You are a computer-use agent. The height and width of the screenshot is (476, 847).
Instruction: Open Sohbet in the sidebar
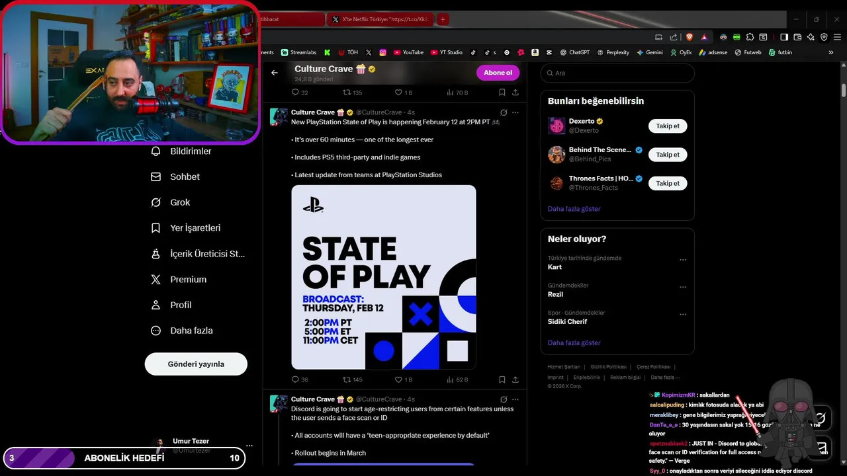coord(175,177)
